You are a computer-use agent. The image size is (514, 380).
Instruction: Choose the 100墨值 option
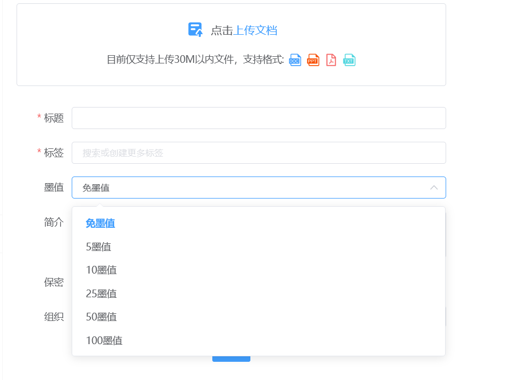tap(259, 340)
